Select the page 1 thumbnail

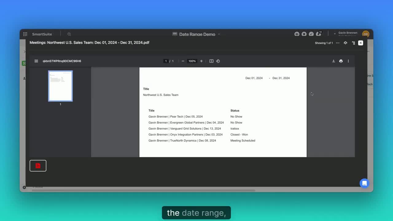60,86
